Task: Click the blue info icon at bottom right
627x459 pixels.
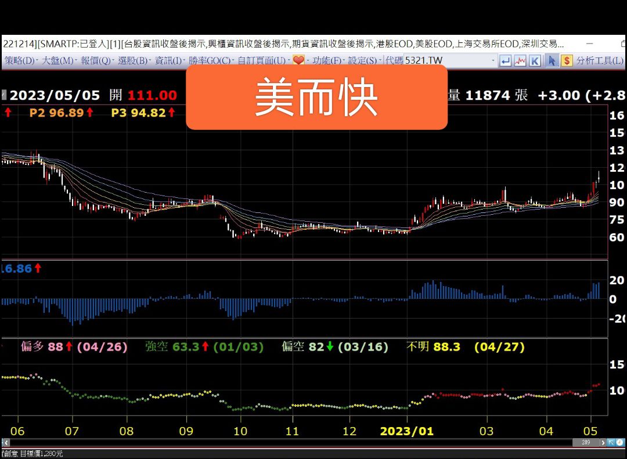Action: pyautogui.click(x=619, y=443)
